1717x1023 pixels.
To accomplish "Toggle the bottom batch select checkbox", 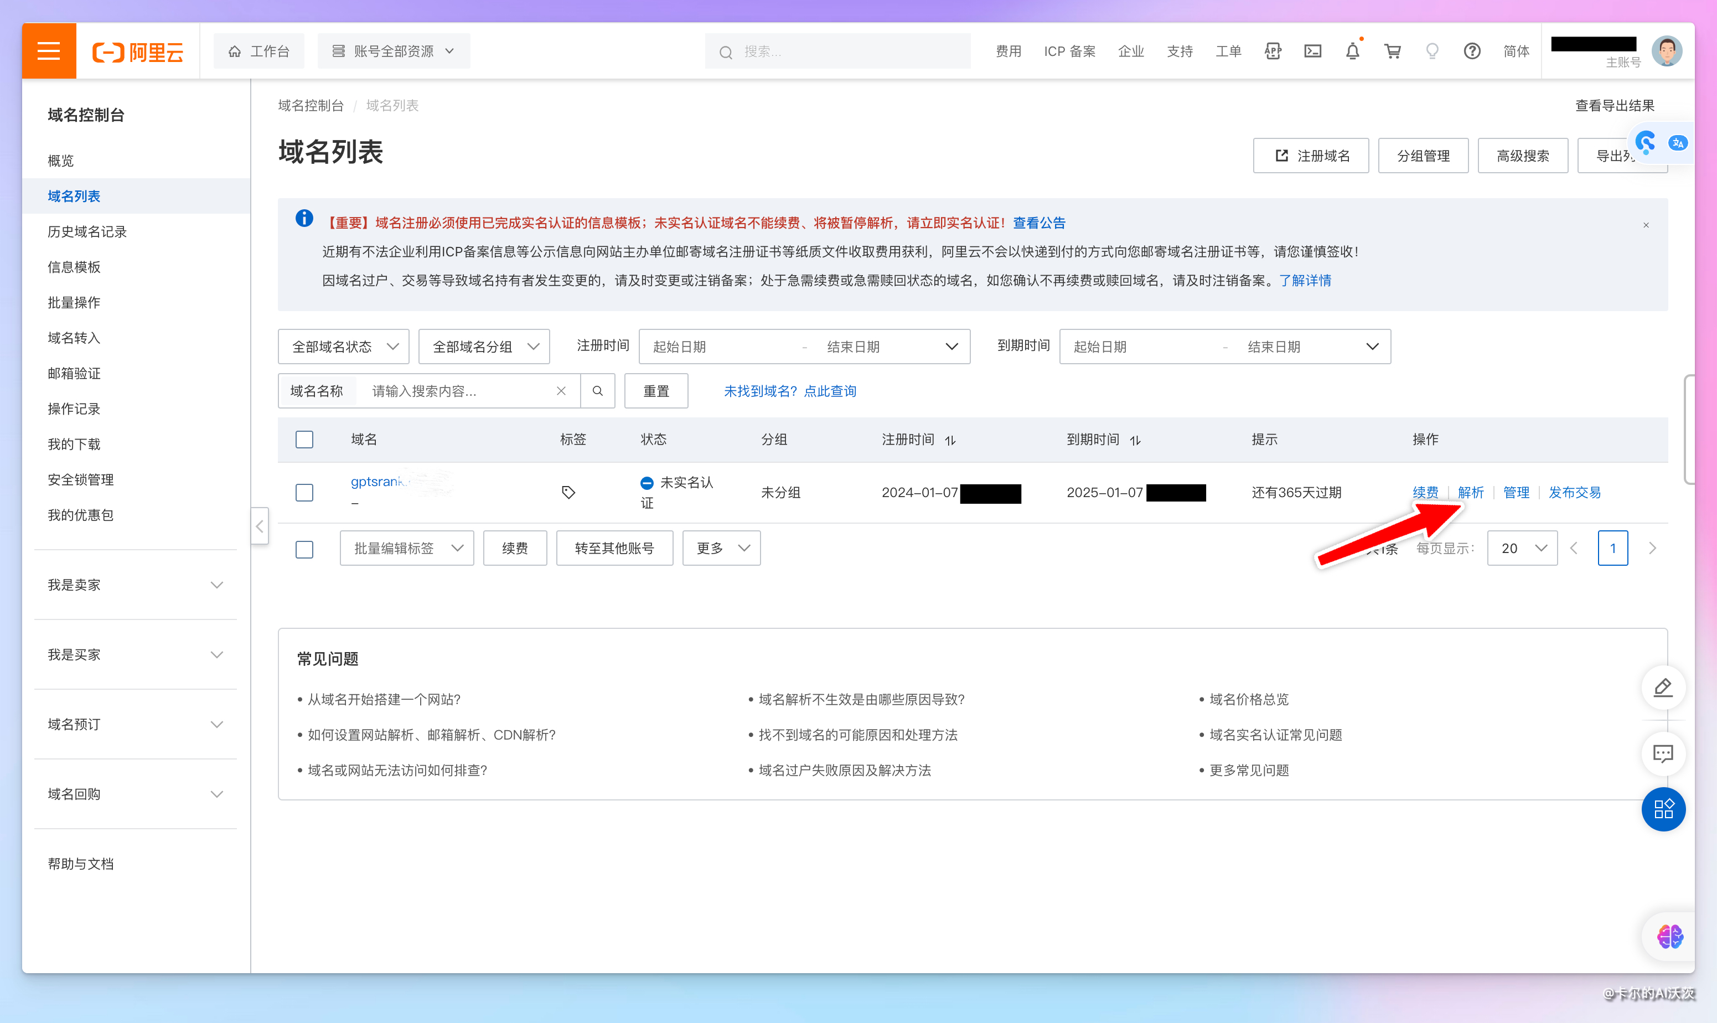I will point(304,549).
